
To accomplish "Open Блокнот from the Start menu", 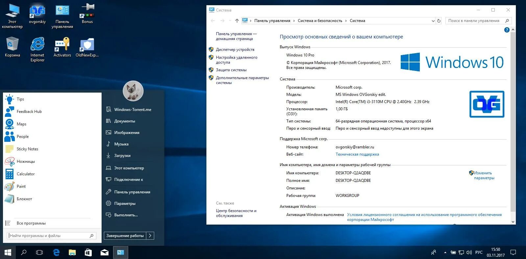I will tap(52, 199).
